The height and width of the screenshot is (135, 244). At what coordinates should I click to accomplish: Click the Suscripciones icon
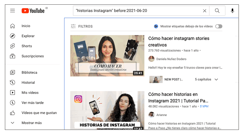point(12,56)
